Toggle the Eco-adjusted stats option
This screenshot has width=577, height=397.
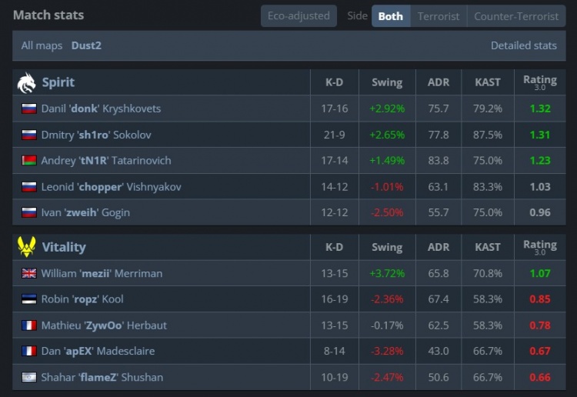[x=299, y=15]
